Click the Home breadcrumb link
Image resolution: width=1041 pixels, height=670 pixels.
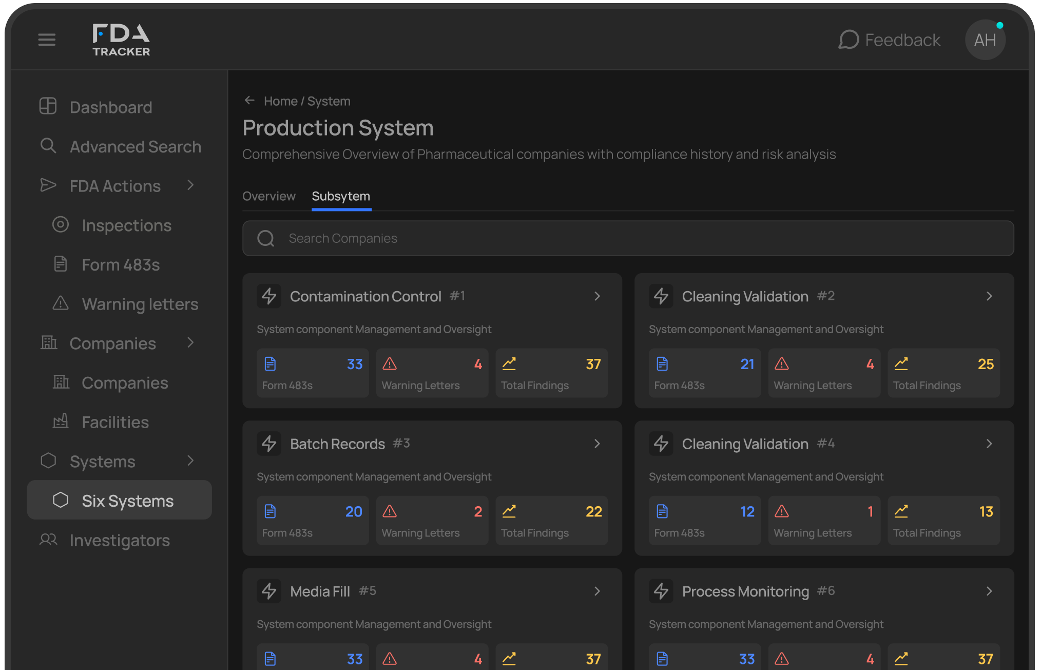point(280,101)
